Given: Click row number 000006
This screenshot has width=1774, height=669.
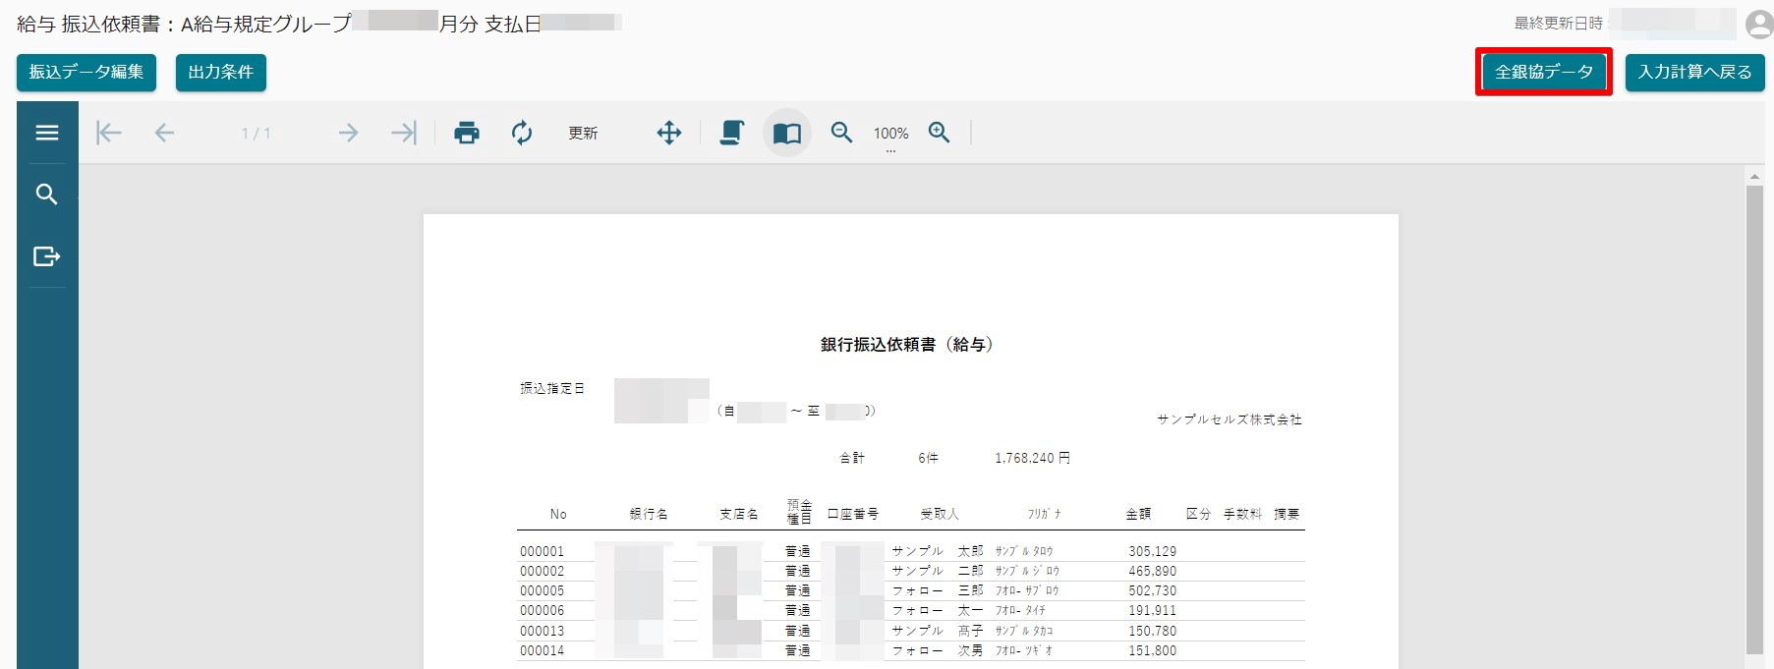Looking at the screenshot, I should pyautogui.click(x=543, y=610).
